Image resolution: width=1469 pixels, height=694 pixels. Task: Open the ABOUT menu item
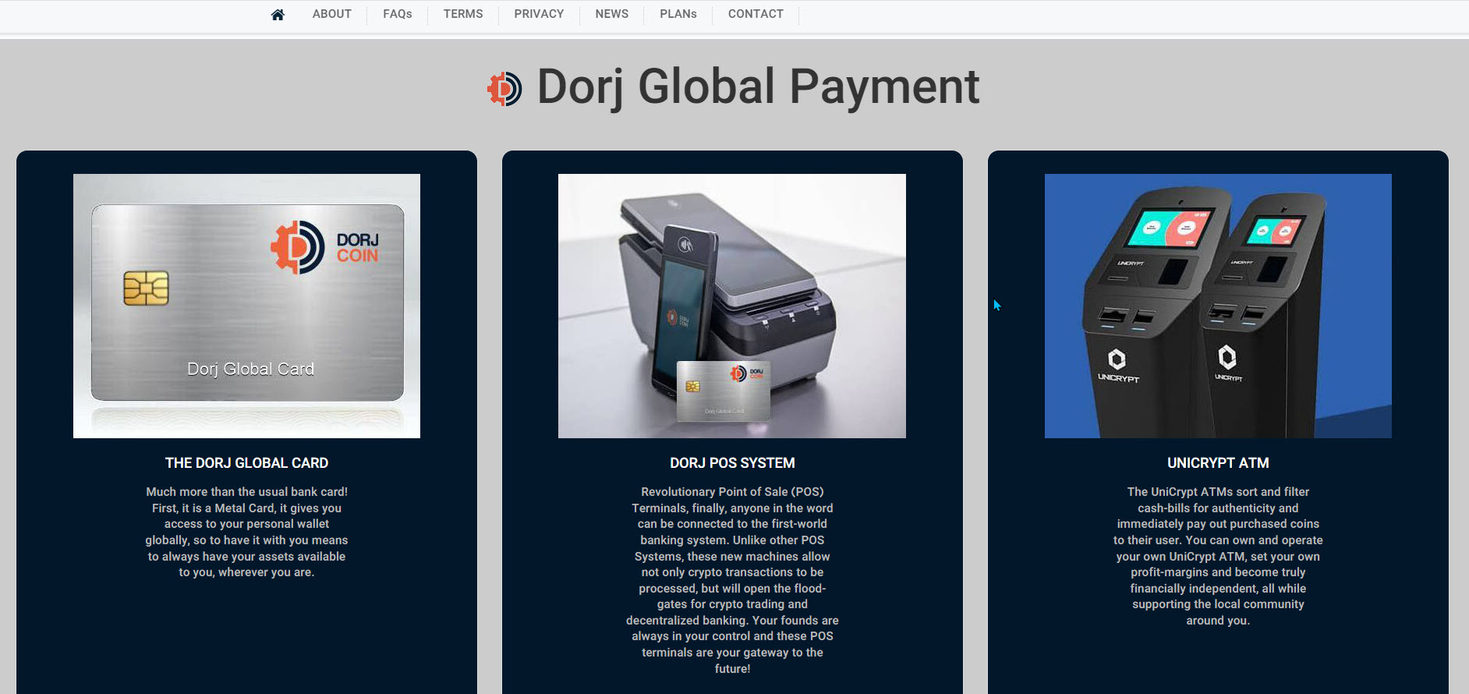(332, 14)
